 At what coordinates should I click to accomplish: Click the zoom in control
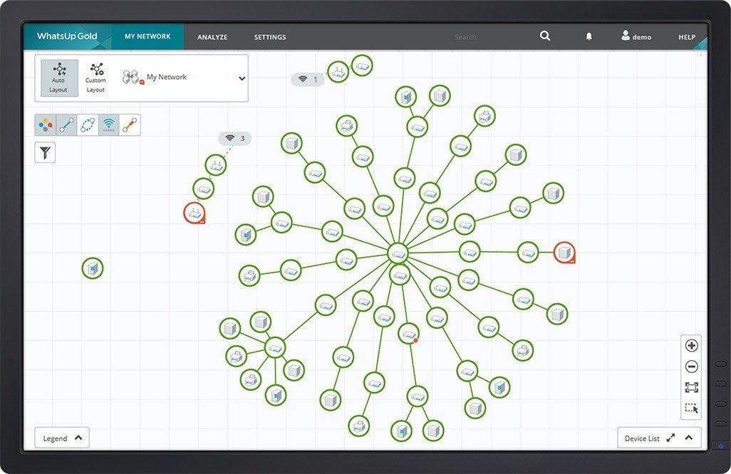[691, 345]
